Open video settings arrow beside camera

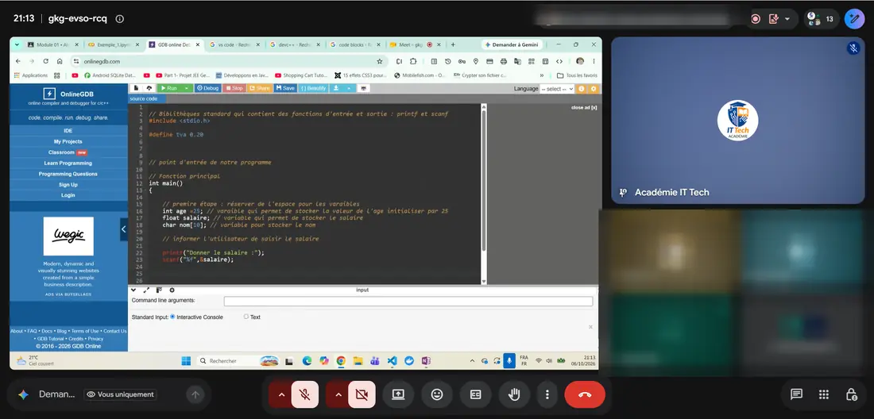(338, 394)
